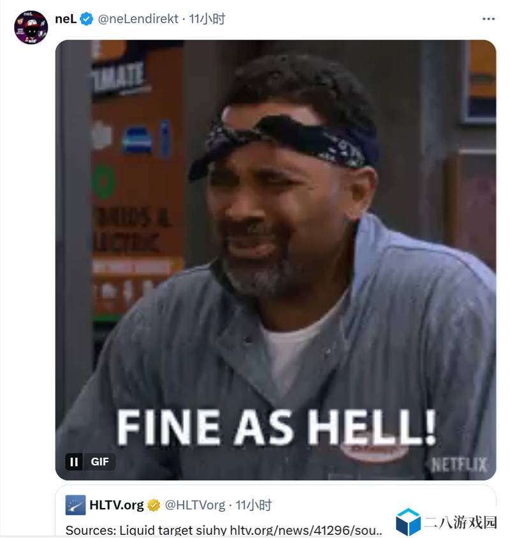
Task: Open the HLTV.org display name
Action: pyautogui.click(x=117, y=505)
